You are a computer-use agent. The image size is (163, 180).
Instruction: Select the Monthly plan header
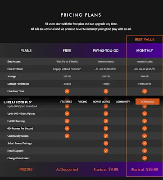(x=145, y=50)
